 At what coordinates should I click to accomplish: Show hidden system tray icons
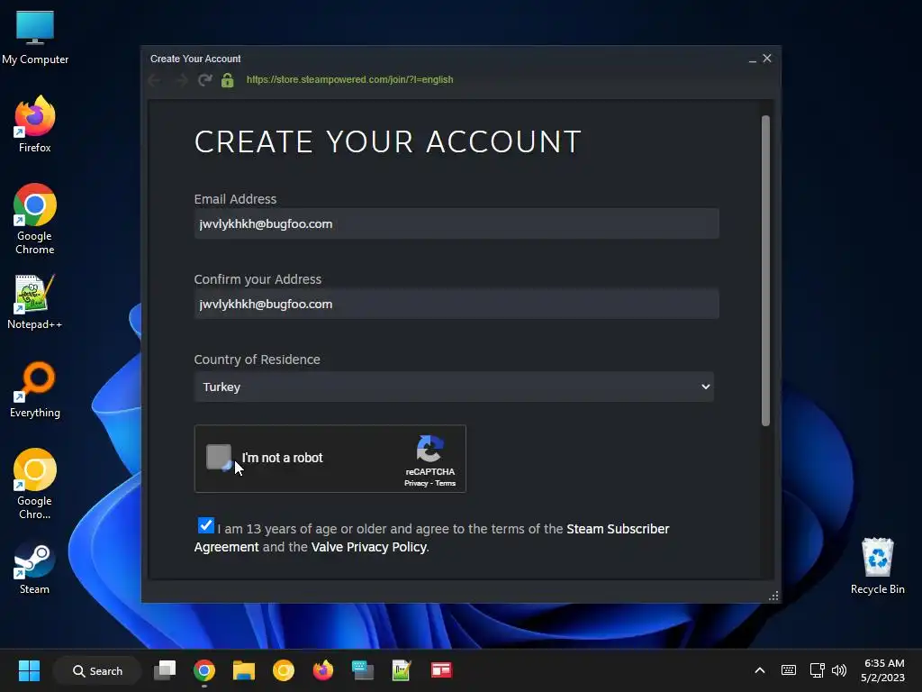(760, 670)
